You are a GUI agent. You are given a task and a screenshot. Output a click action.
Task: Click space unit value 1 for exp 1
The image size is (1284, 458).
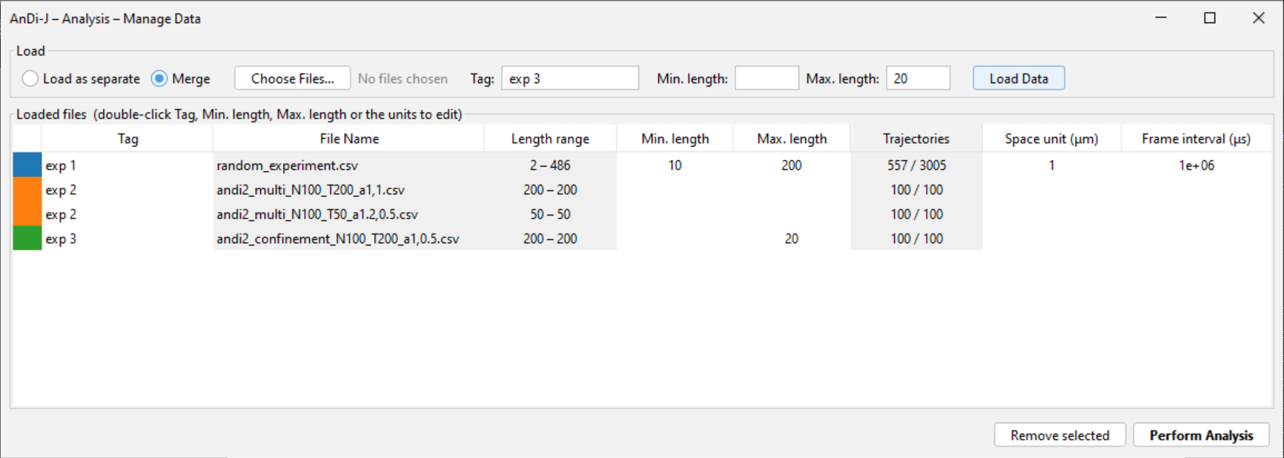point(1051,165)
